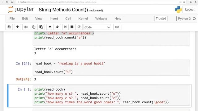Open browser favorites list icon
Screen dimensions: 198x111
click(191, 2)
